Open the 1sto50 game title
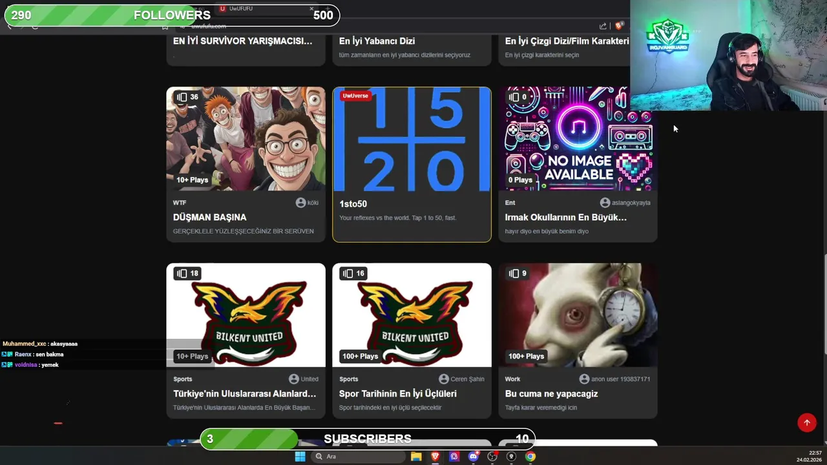Image resolution: width=827 pixels, height=465 pixels. point(353,204)
